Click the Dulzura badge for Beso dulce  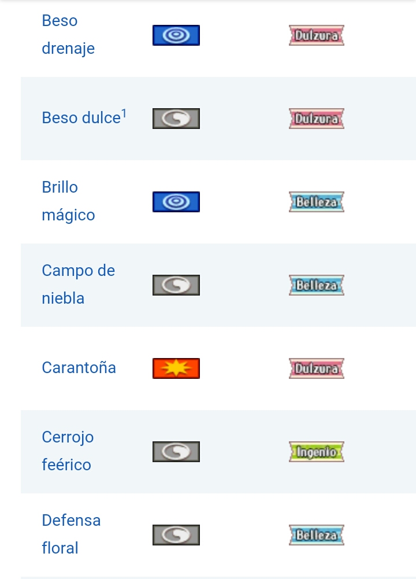(317, 119)
